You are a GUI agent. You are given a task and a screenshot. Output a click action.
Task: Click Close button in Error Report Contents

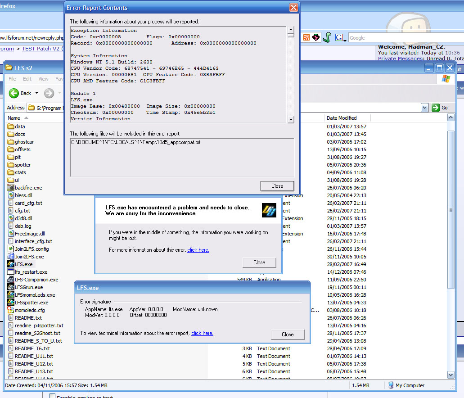[277, 186]
